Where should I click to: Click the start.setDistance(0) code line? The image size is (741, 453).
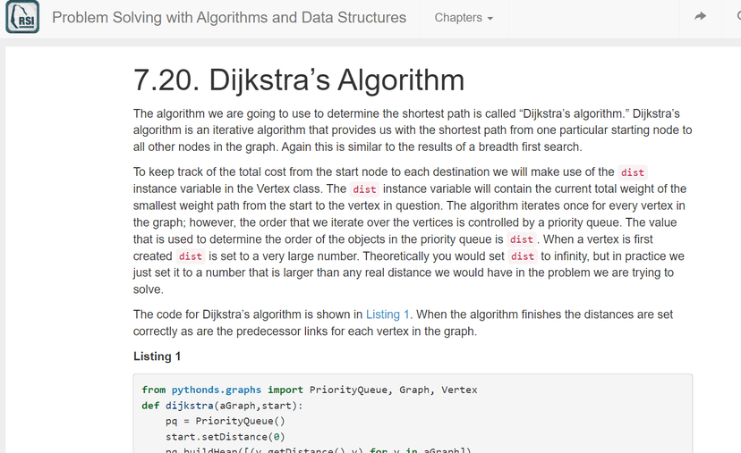tap(225, 437)
